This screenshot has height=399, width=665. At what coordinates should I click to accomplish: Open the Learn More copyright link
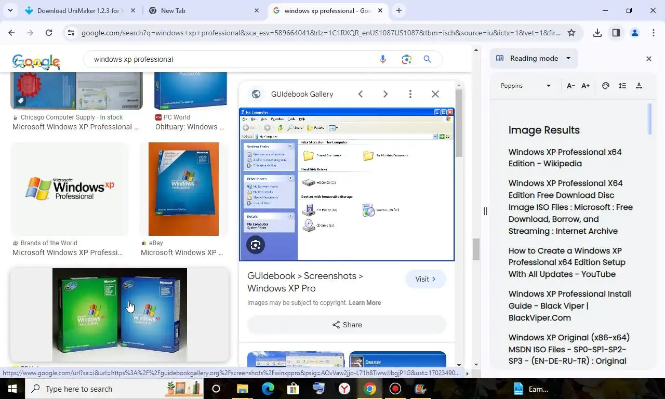[x=365, y=303]
